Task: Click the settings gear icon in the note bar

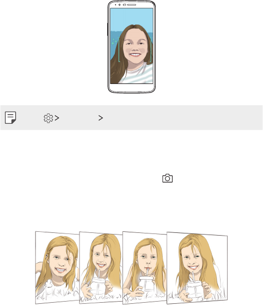Action: coord(48,118)
